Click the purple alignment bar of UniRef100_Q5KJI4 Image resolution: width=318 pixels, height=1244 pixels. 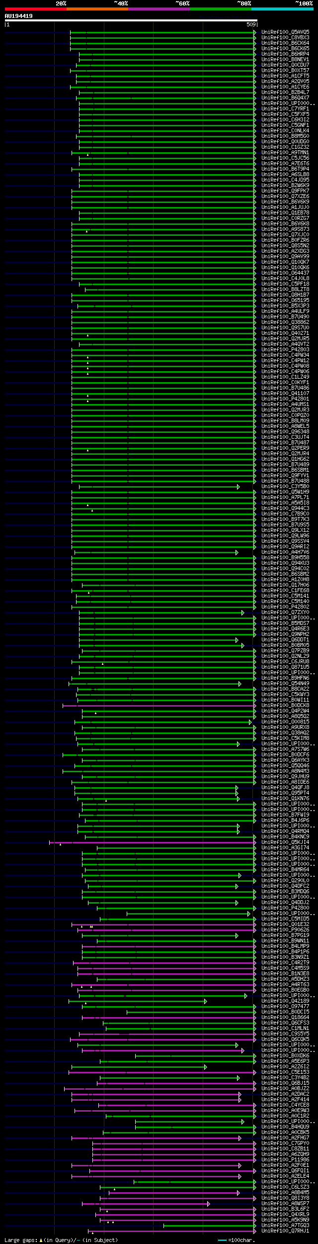153,842
